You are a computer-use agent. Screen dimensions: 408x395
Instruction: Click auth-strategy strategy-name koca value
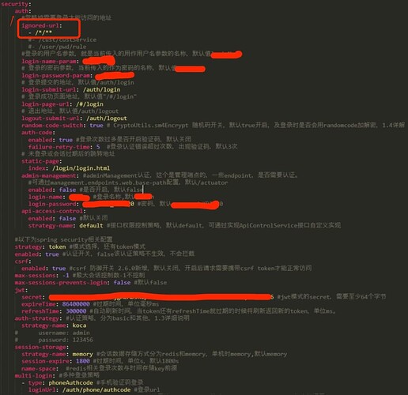79,325
